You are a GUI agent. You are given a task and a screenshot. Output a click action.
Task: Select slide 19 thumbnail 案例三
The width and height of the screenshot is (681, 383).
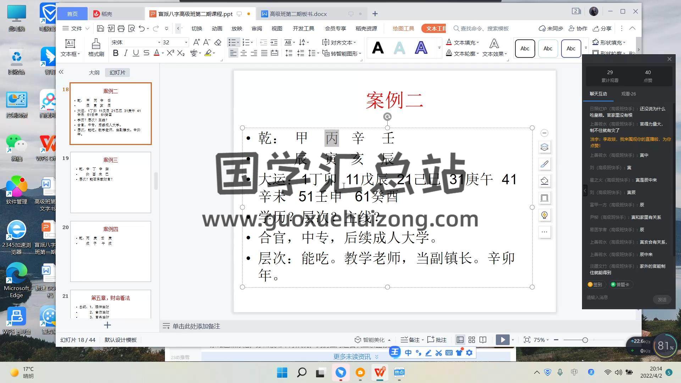pos(111,182)
